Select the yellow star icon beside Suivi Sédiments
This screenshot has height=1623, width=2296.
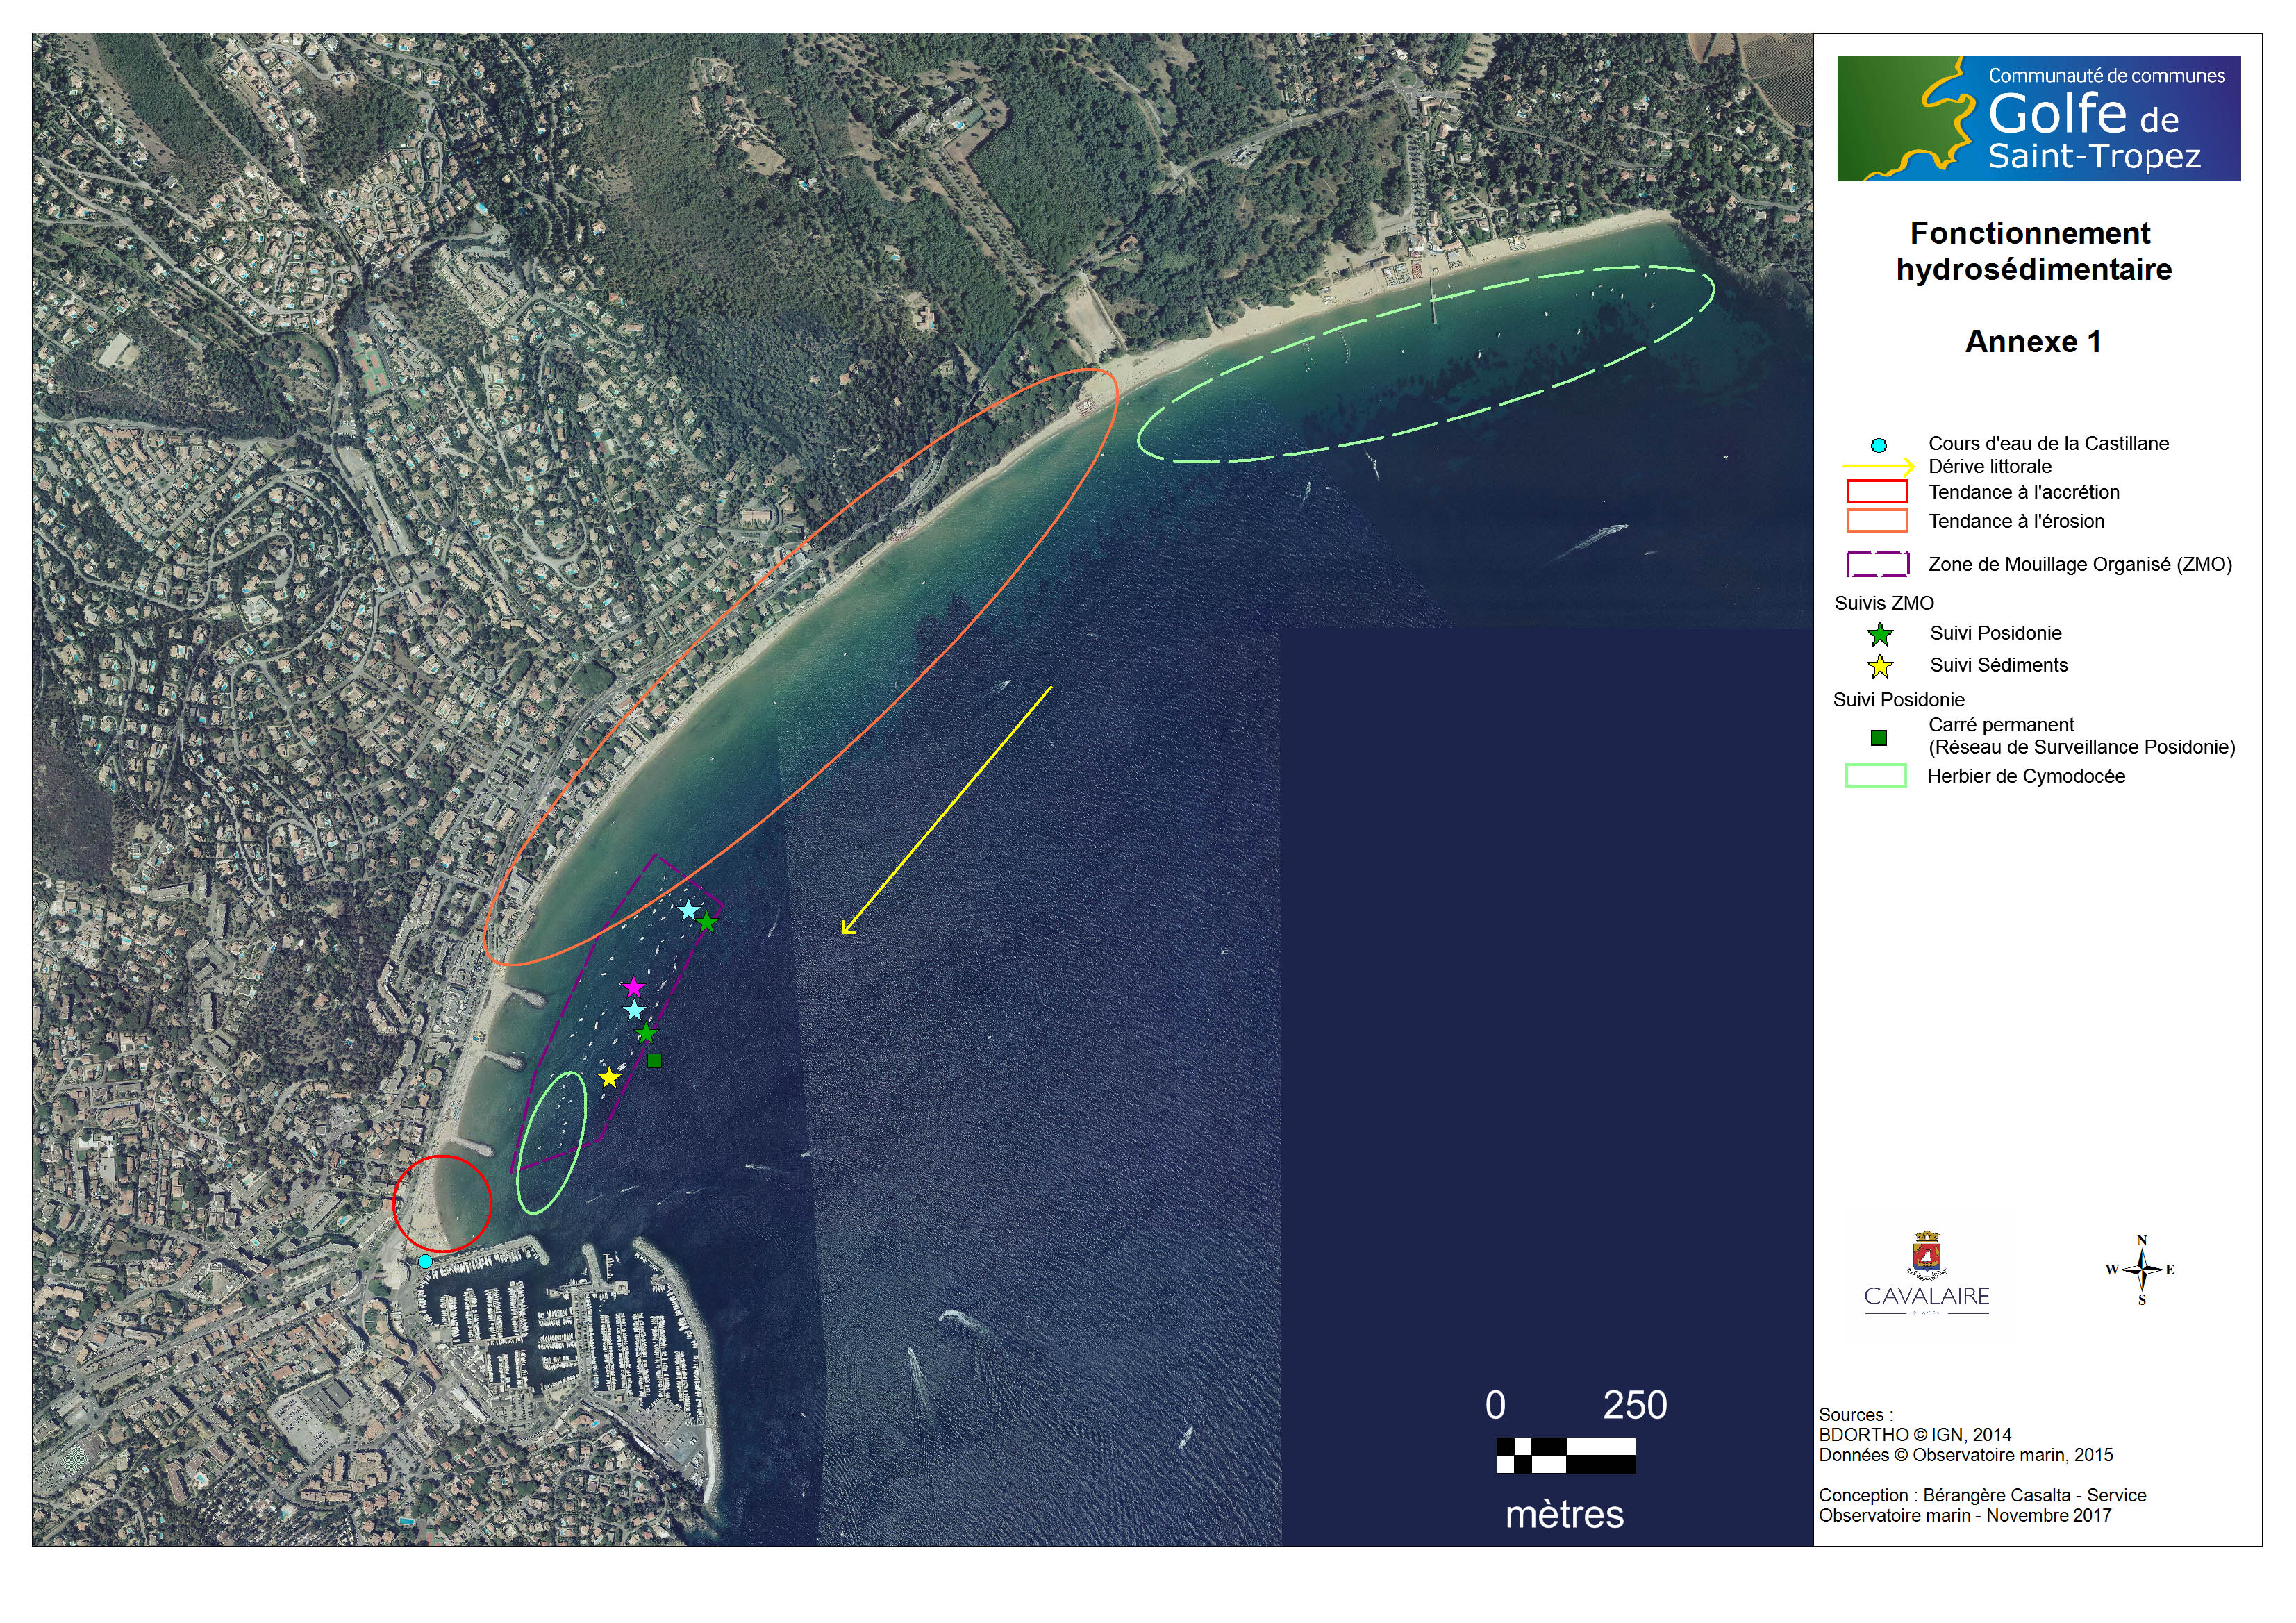[1880, 666]
